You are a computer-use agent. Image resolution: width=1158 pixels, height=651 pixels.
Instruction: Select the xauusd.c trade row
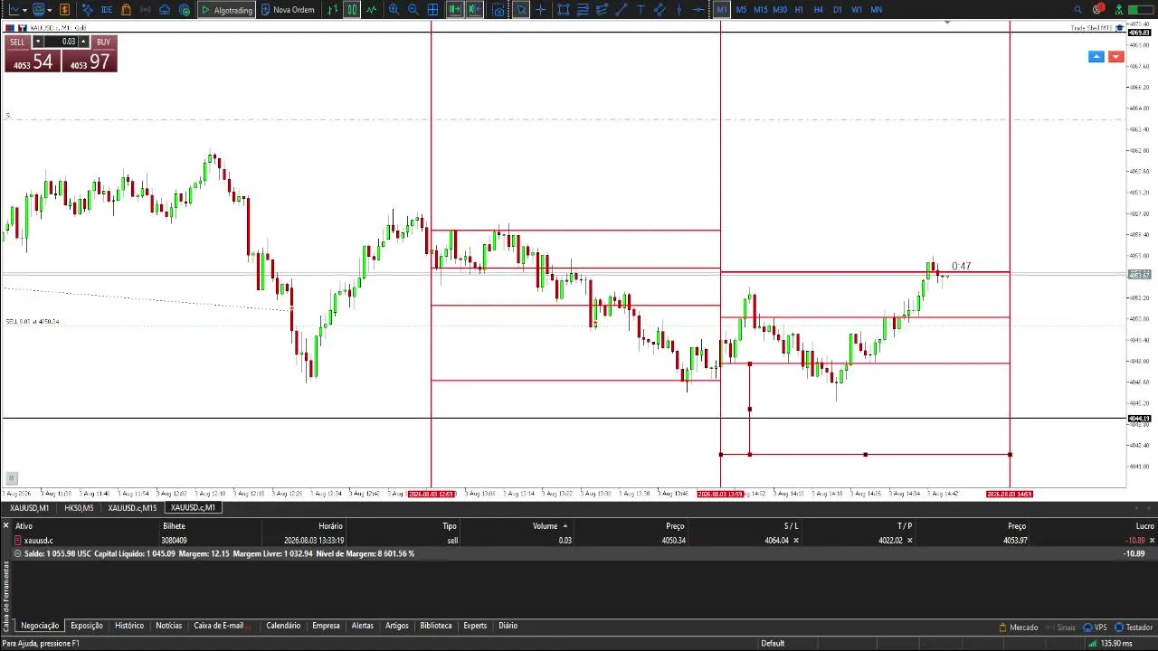(584, 541)
